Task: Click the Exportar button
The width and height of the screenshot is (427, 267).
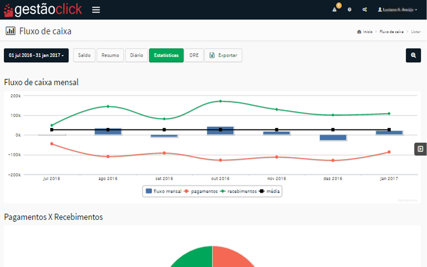Action: (x=223, y=55)
